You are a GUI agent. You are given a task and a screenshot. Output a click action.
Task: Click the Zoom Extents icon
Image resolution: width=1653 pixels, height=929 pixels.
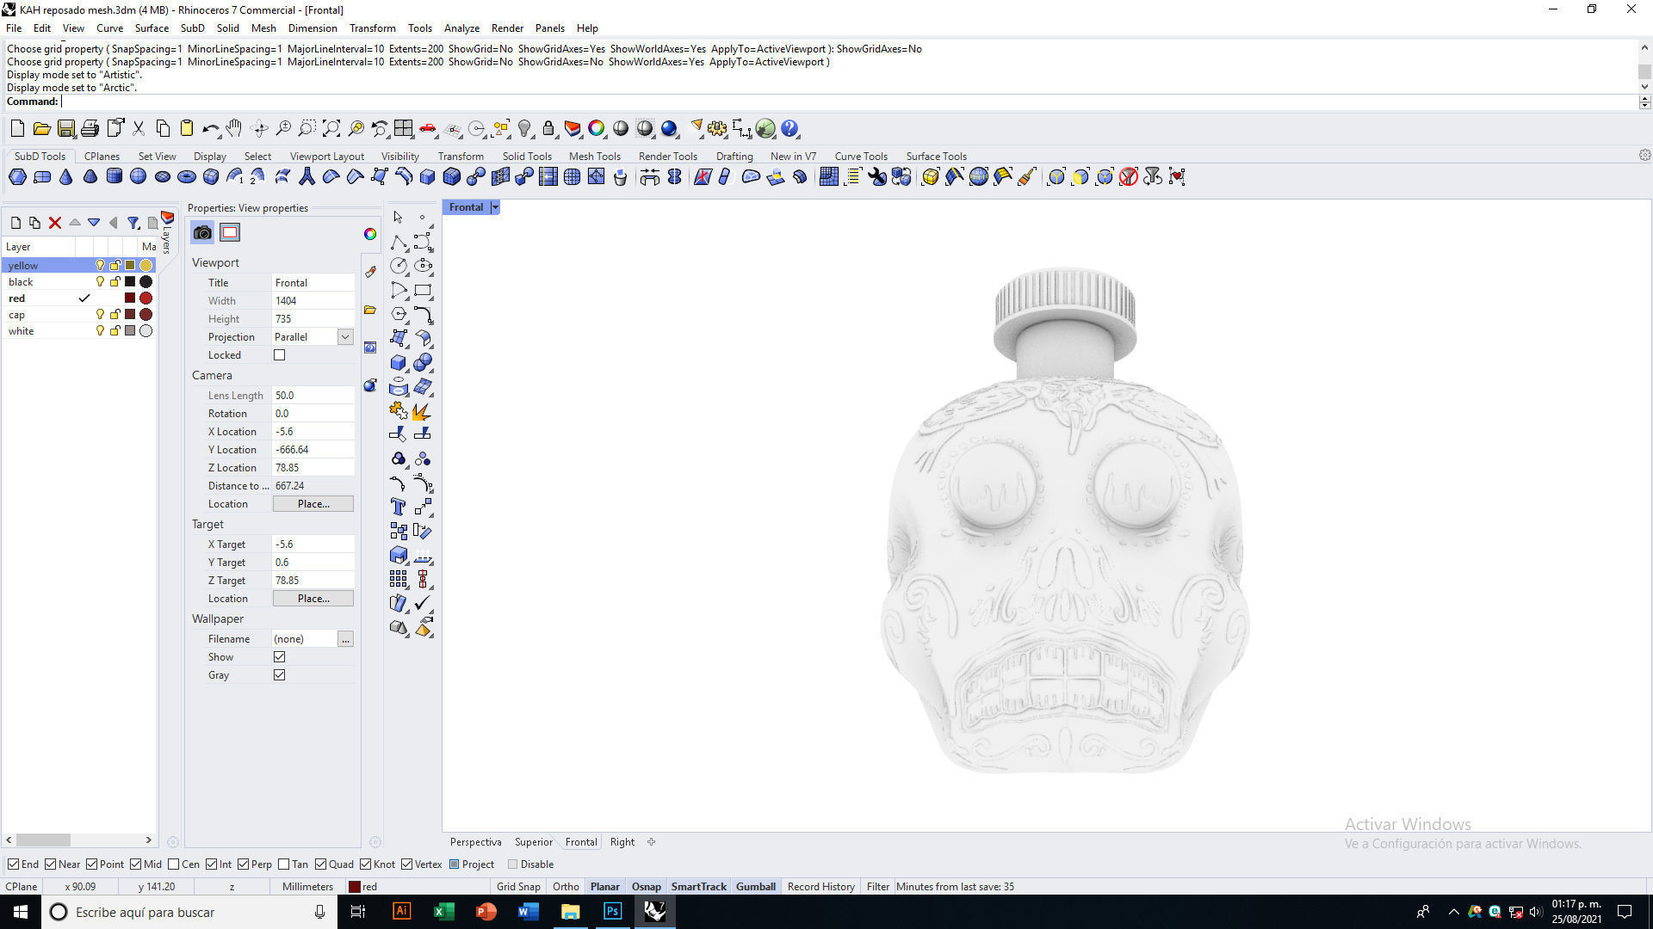coord(331,129)
